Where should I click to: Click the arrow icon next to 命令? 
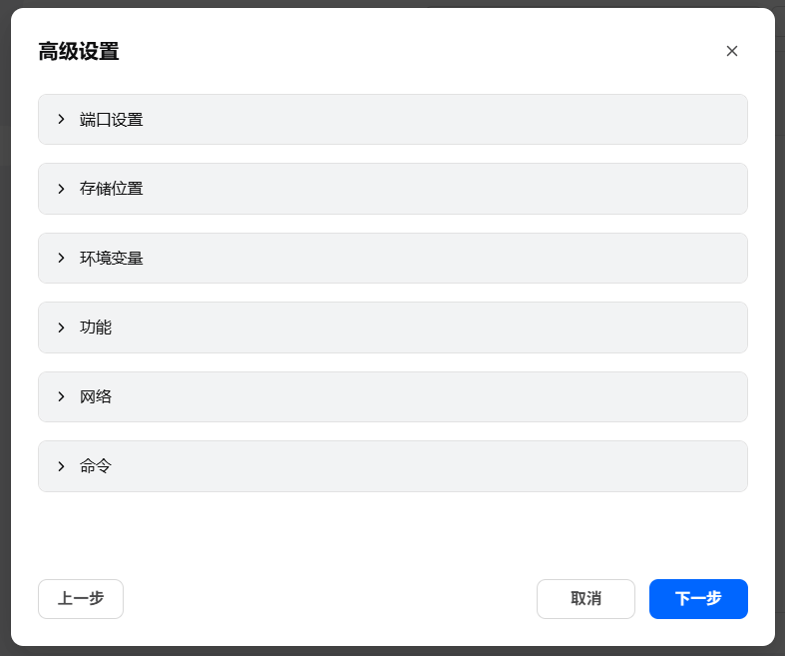tap(61, 466)
